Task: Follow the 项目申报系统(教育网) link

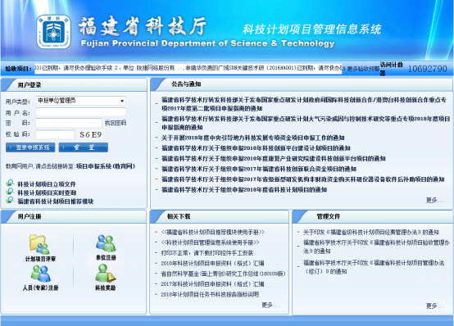Action: [106, 166]
